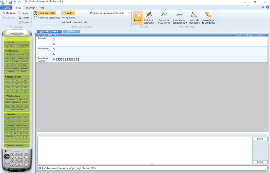Expand Fórmulas y ecuaciones dropdown menu
The image size is (270, 173).
point(180,21)
